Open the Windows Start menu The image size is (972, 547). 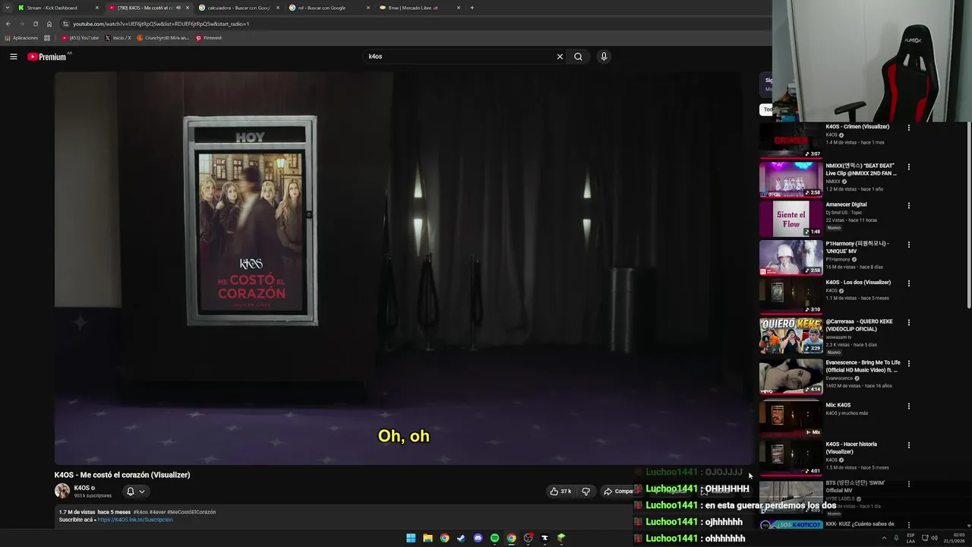[411, 538]
